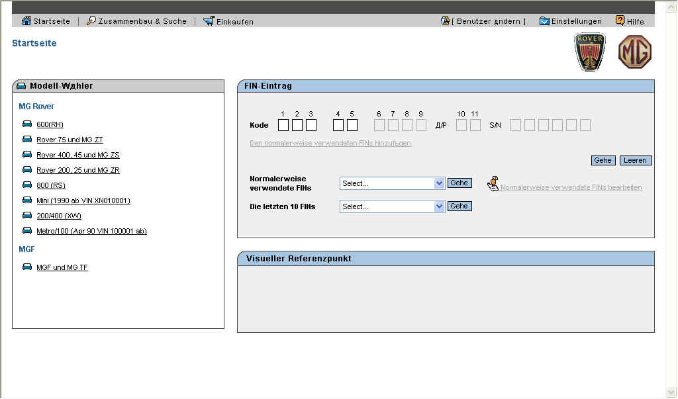This screenshot has width=678, height=399.
Task: Click the Rover brand logo
Action: click(590, 52)
